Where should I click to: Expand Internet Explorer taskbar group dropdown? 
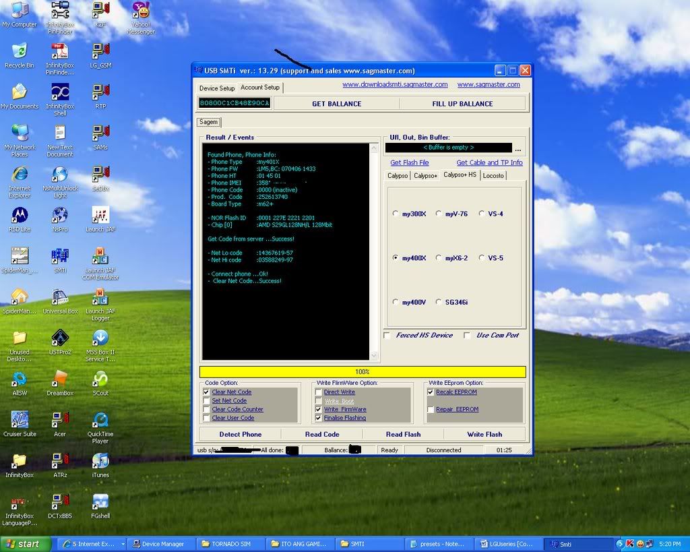[123, 544]
